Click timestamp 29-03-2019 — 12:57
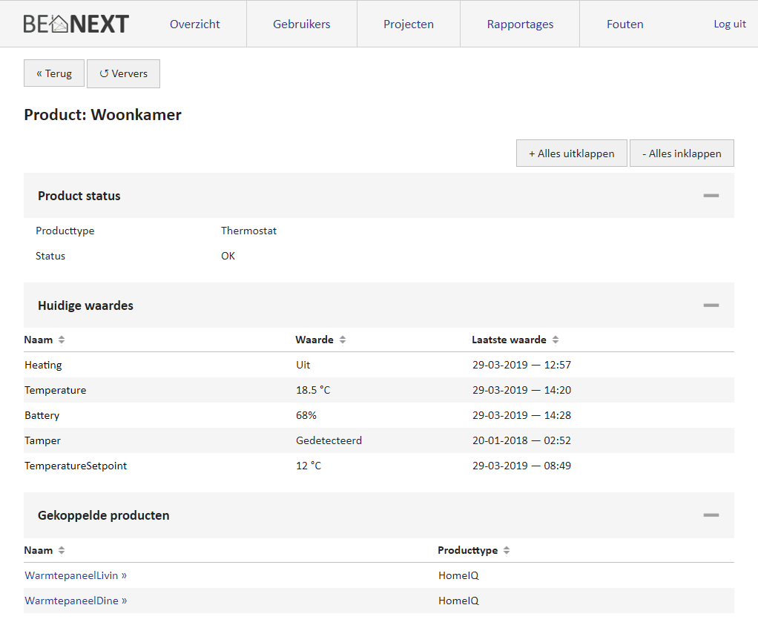Screen dimensions: 758x625 point(521,365)
